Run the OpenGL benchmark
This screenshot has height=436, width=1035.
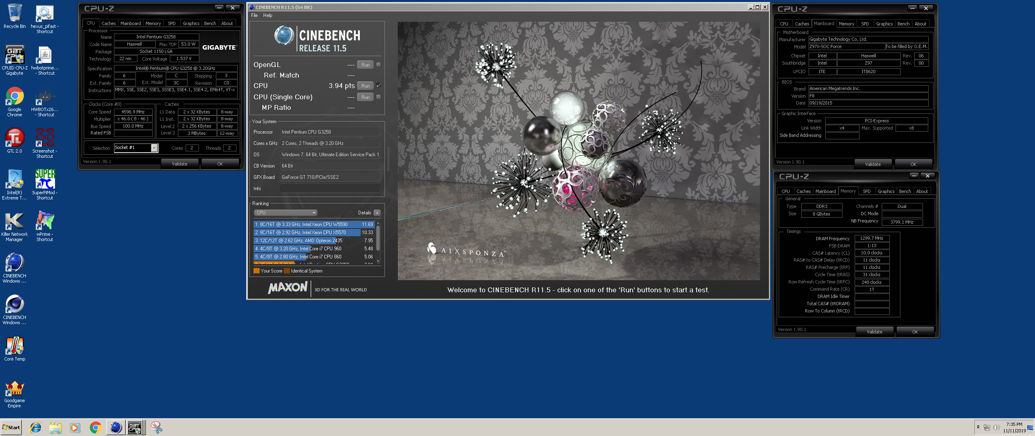pyautogui.click(x=365, y=65)
